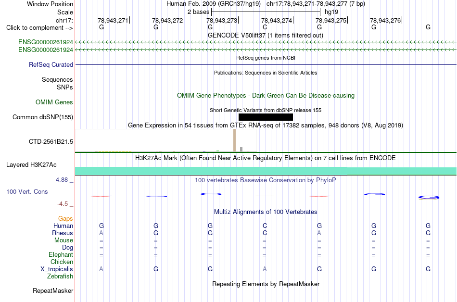
Task: Open 'Repeating Elements by RepeatMasker' title
Action: click(266, 284)
